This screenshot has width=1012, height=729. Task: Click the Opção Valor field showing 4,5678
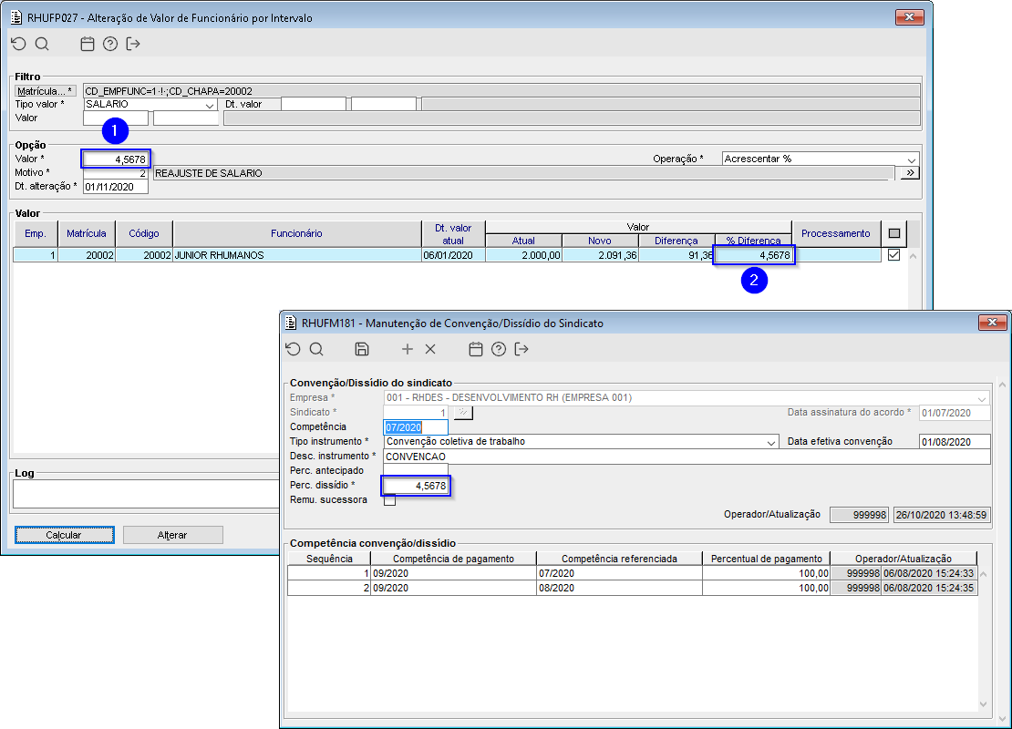click(x=116, y=159)
